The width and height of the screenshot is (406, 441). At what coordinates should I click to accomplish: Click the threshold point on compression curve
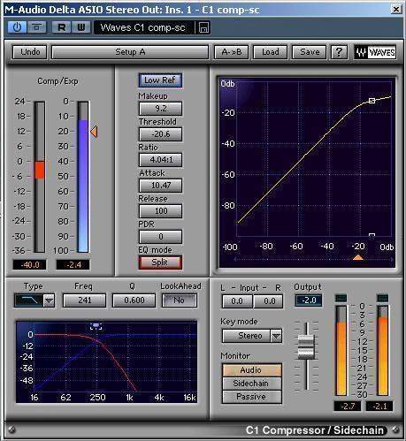coord(372,101)
